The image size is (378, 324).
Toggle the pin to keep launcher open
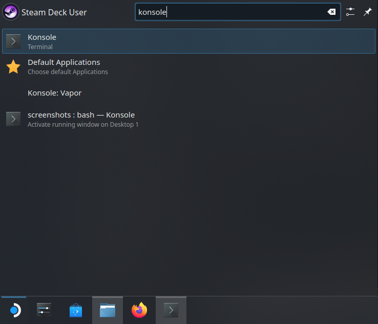367,12
